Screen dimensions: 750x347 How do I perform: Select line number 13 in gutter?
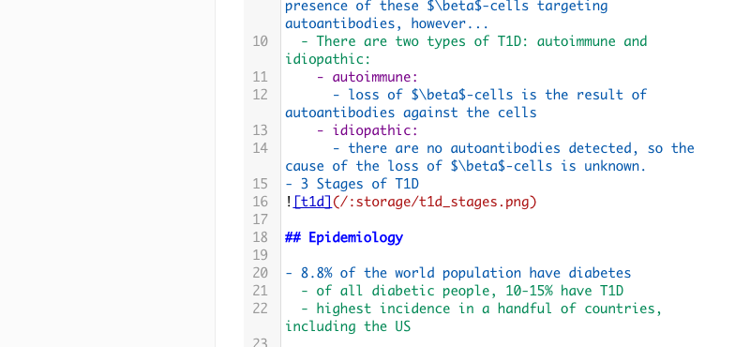click(x=261, y=130)
